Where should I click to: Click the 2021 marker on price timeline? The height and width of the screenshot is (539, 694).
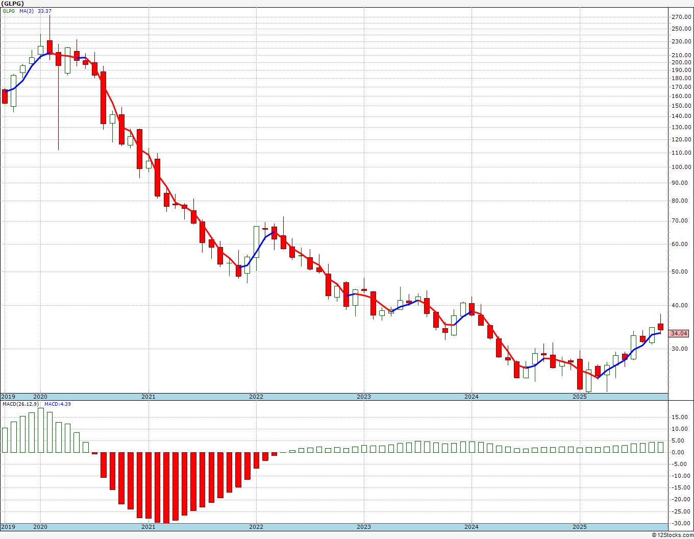(148, 397)
